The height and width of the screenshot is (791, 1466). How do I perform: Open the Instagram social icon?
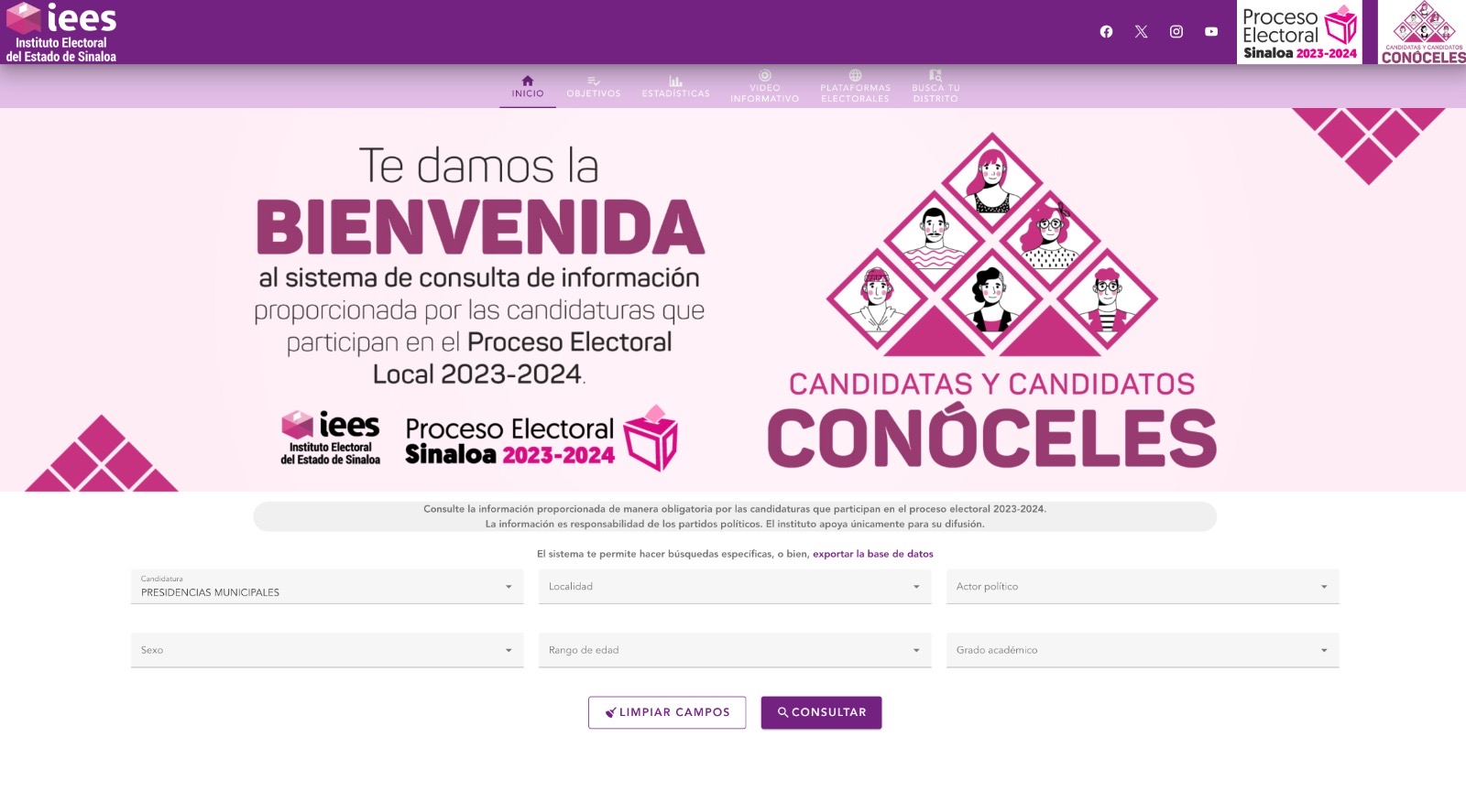tap(1176, 32)
